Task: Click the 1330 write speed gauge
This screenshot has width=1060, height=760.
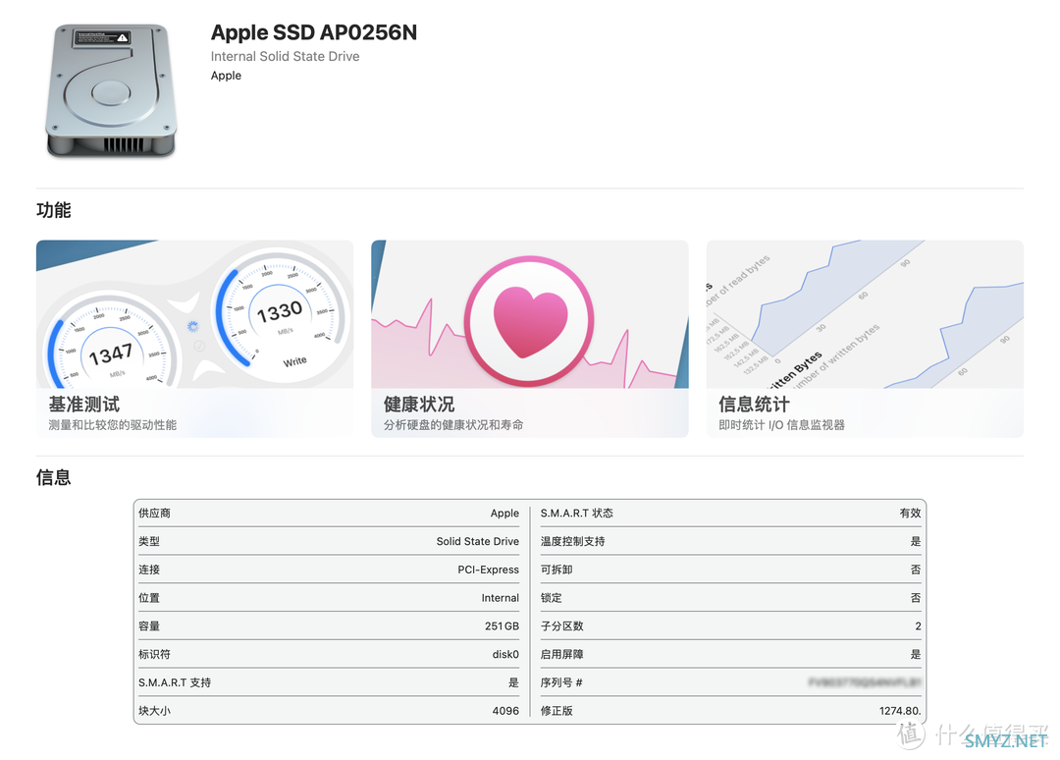Action: pyautogui.click(x=280, y=312)
